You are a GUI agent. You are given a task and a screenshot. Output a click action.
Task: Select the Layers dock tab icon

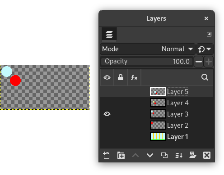109,35
